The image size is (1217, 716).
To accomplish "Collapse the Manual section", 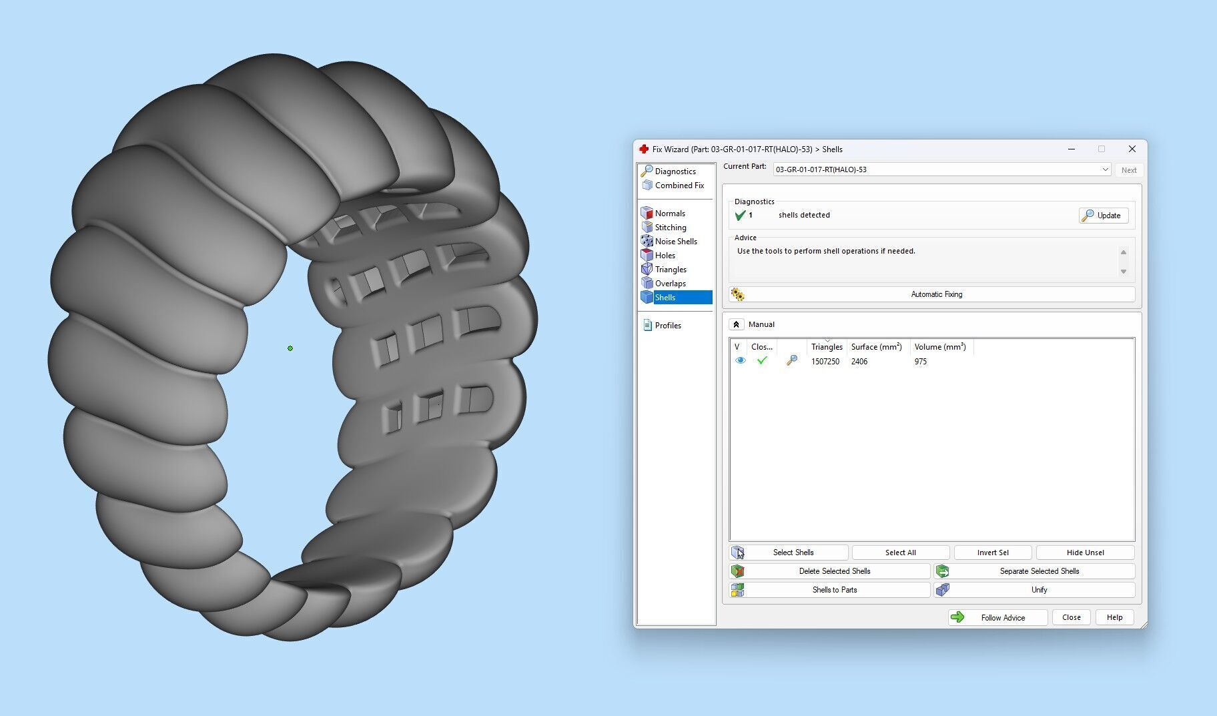I will (x=736, y=324).
